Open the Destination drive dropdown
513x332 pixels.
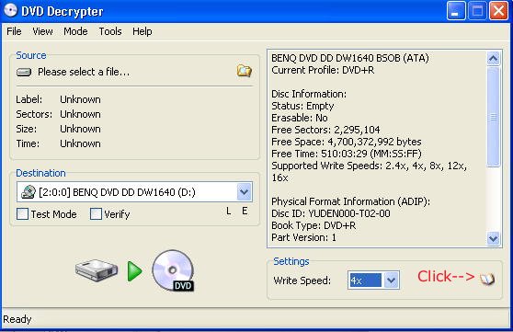[x=244, y=192]
